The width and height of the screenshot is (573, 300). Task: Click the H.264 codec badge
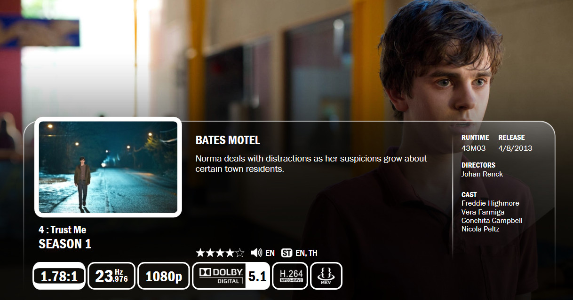click(x=290, y=276)
